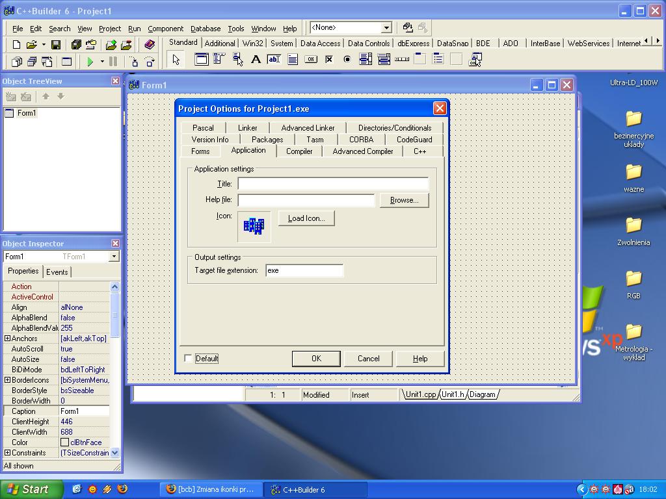Select the arrow pointer palette tool

point(176,60)
